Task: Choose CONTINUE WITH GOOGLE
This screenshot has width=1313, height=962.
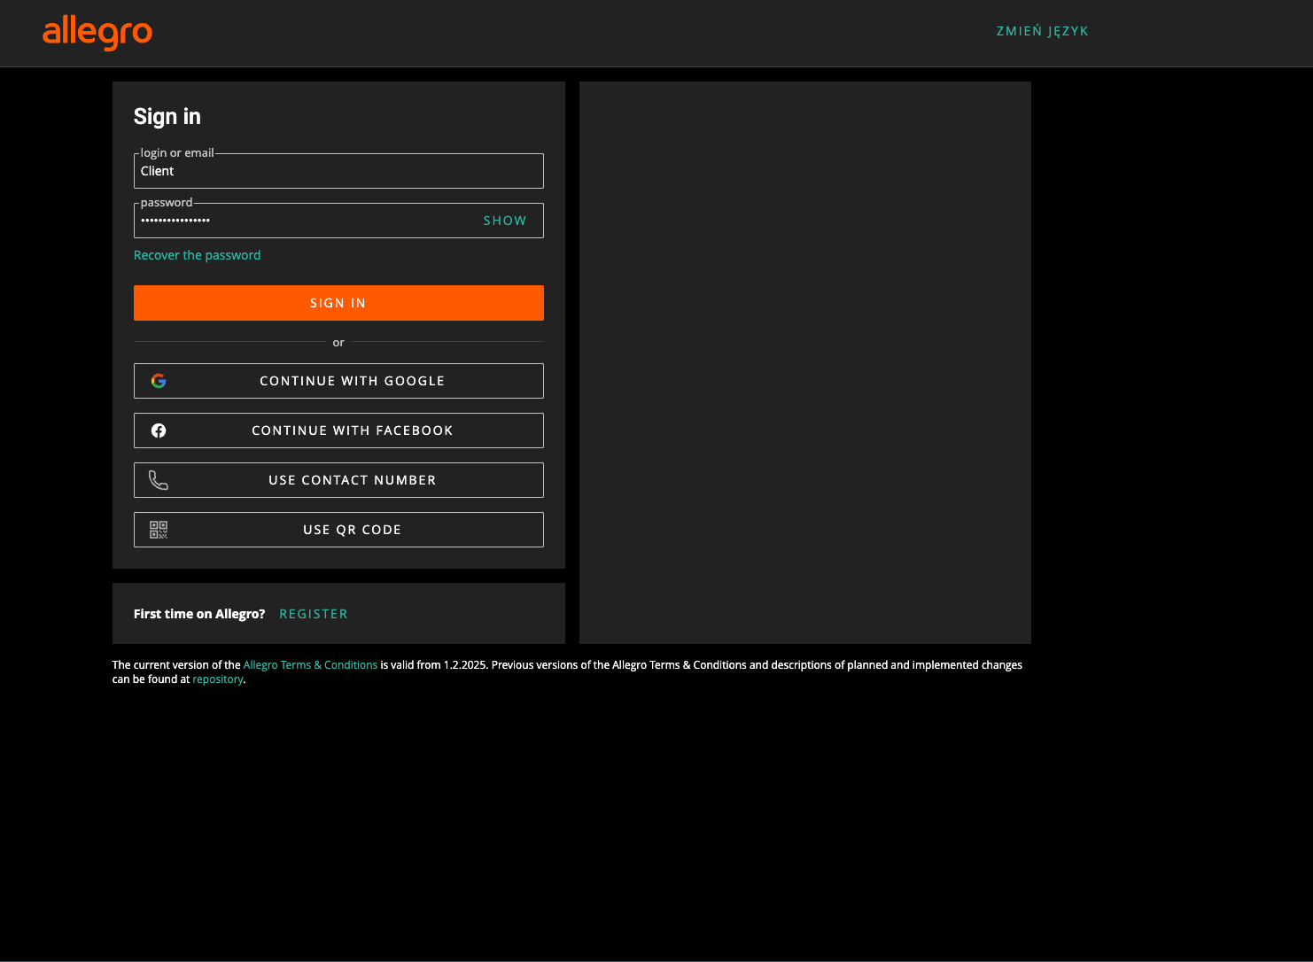Action: 352,381
